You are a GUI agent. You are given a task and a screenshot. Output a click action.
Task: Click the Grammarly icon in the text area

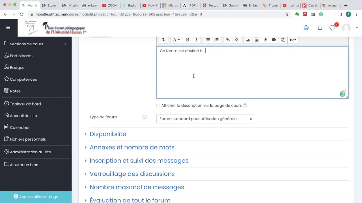342,94
